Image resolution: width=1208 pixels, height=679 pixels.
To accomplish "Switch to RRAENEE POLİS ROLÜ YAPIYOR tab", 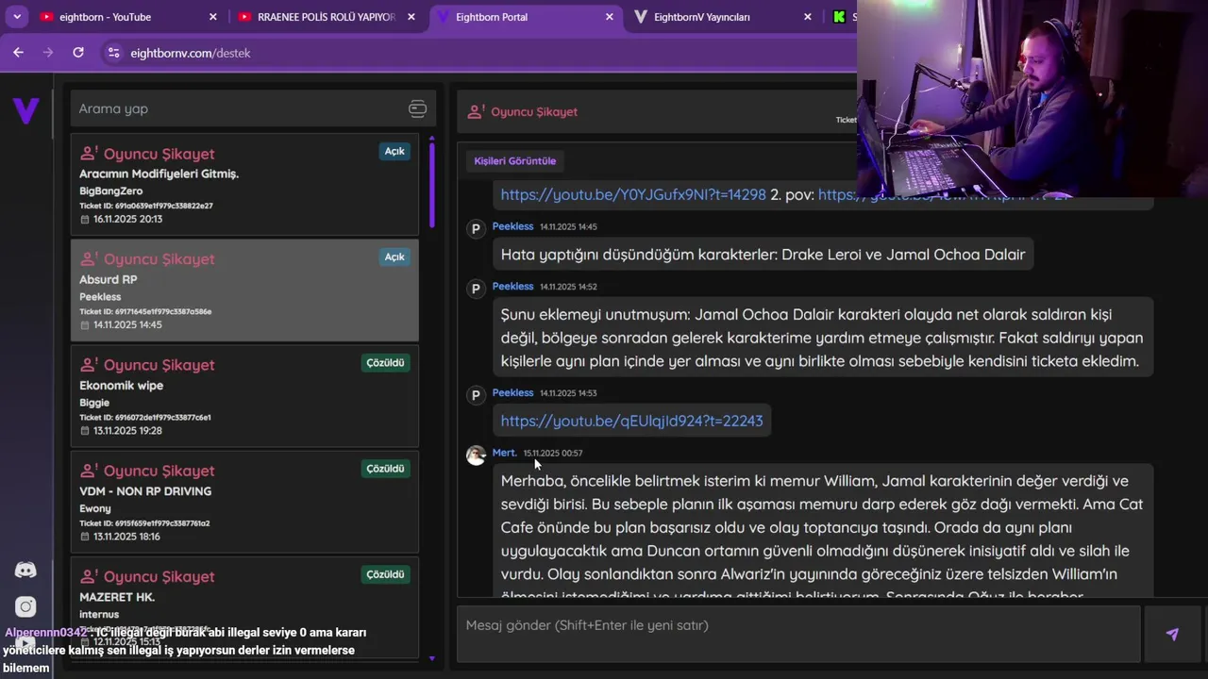I will click(x=326, y=17).
